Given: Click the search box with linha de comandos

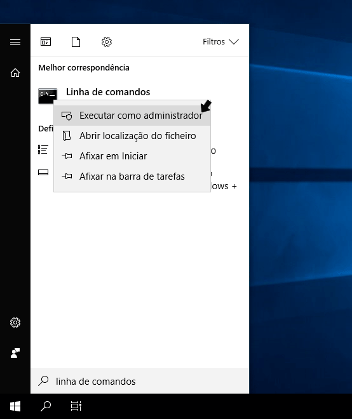Looking at the screenshot, I should [x=140, y=382].
